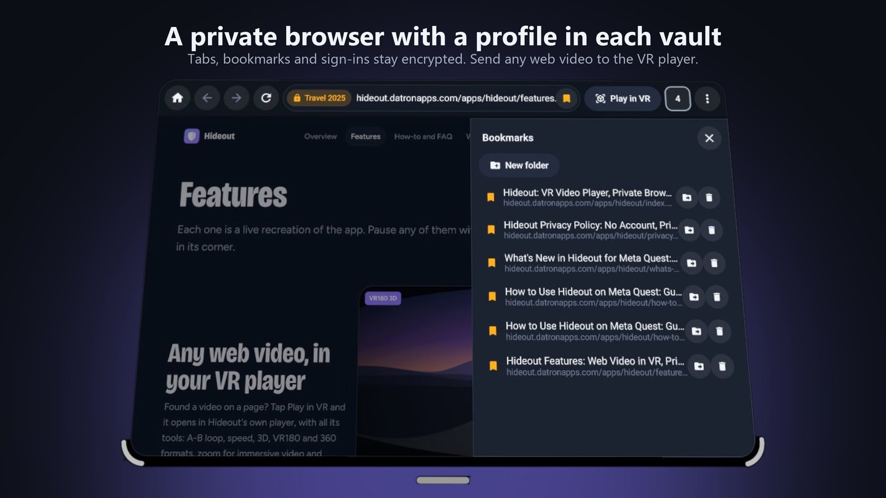Create a new bookmark folder

pyautogui.click(x=519, y=165)
